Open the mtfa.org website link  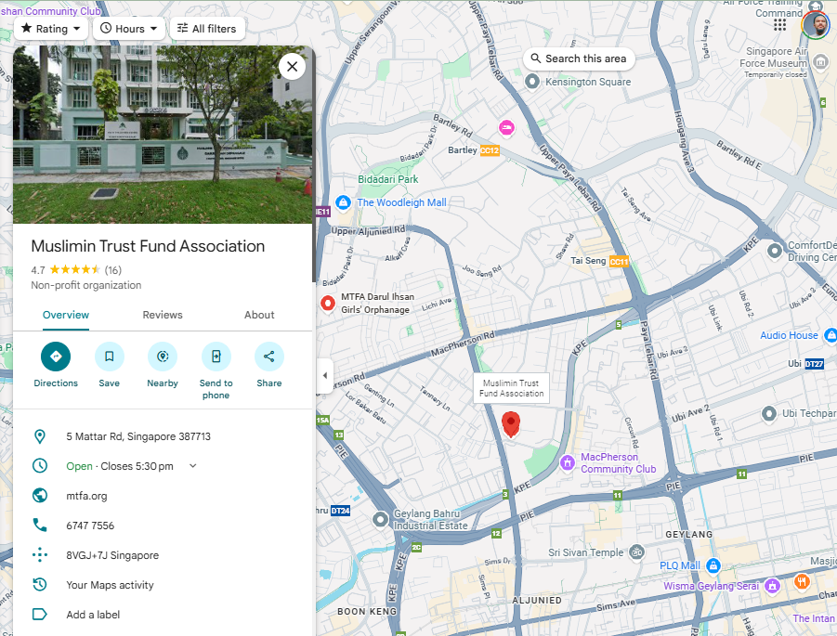pyautogui.click(x=86, y=496)
